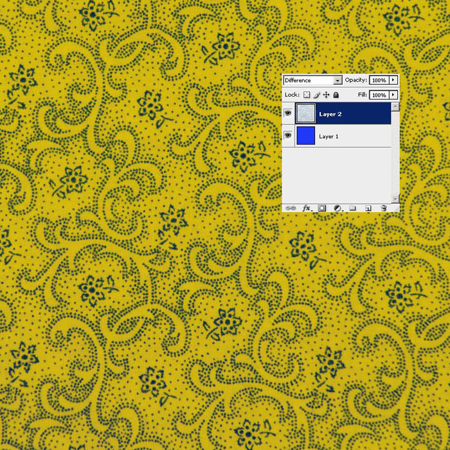This screenshot has height=450, width=450.
Task: Toggle Lock transparent pixels
Action: pyautogui.click(x=307, y=94)
